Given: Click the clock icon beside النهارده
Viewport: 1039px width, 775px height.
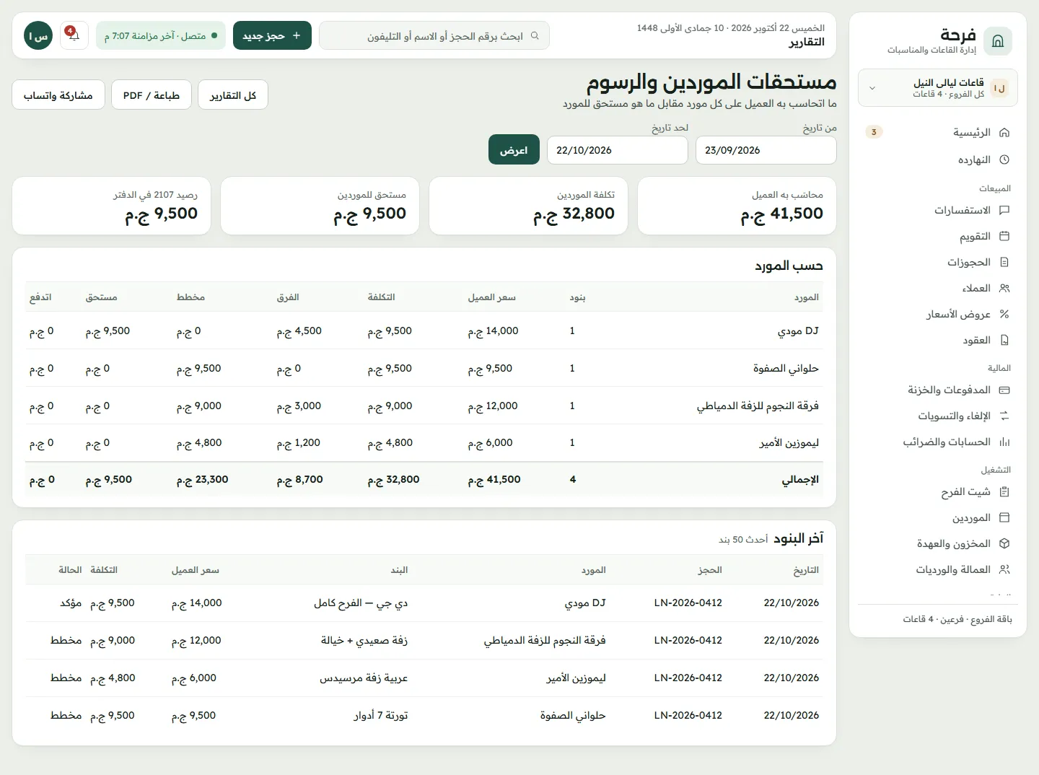Looking at the screenshot, I should 1004,159.
